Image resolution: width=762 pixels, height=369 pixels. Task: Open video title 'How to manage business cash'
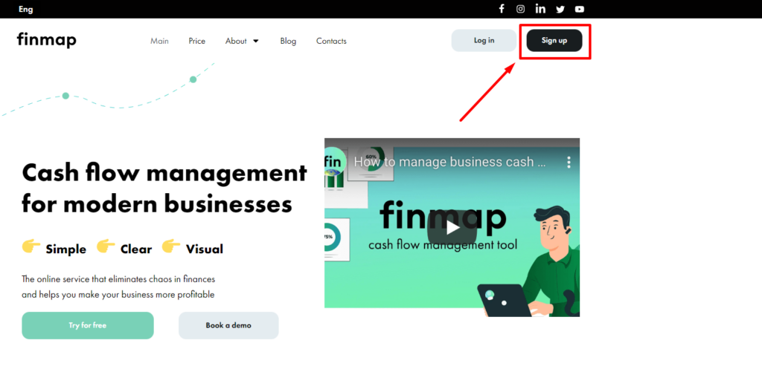(449, 161)
